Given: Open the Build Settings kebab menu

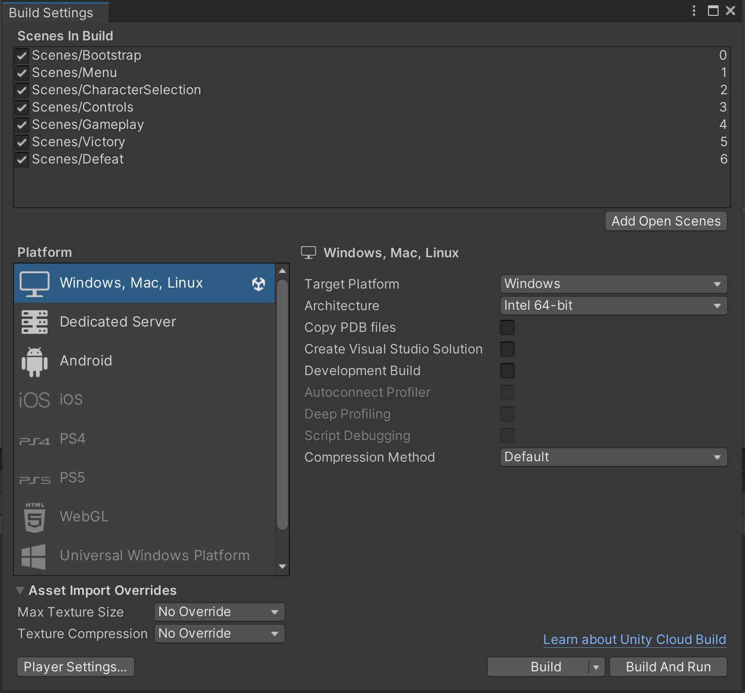Looking at the screenshot, I should point(694,11).
